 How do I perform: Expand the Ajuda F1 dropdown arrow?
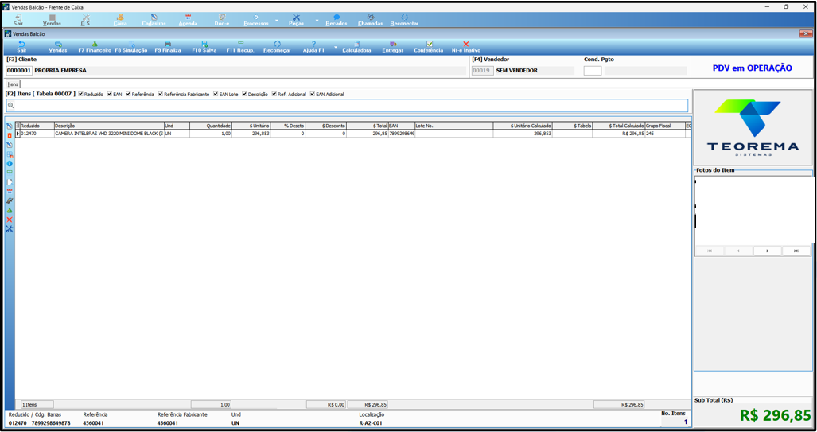point(336,48)
